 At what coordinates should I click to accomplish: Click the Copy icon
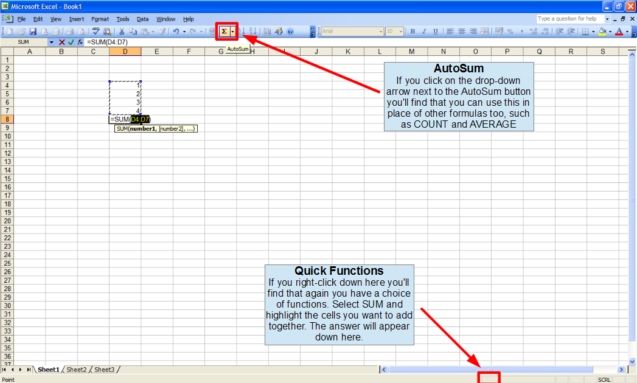[133, 31]
